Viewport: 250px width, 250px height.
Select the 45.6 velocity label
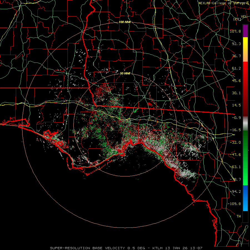(236, 81)
